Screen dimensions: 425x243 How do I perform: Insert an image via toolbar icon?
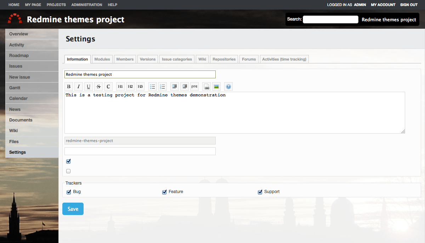216,86
